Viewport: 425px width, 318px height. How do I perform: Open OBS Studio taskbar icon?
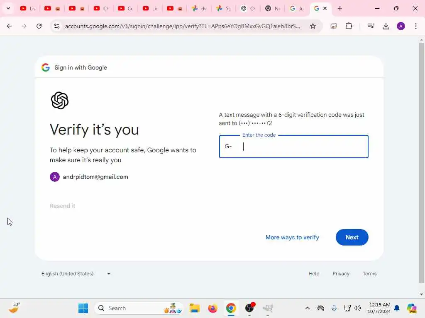(x=249, y=308)
